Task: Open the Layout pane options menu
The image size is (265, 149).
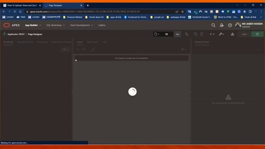Action: 183,49
